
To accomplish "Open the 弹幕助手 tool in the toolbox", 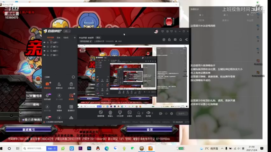I will (x=47, y=85).
